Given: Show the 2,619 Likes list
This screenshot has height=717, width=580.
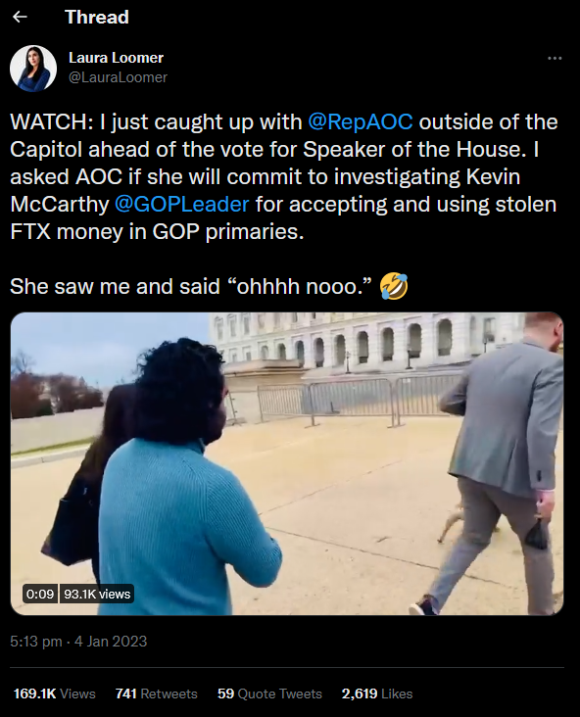Looking at the screenshot, I should (x=377, y=693).
